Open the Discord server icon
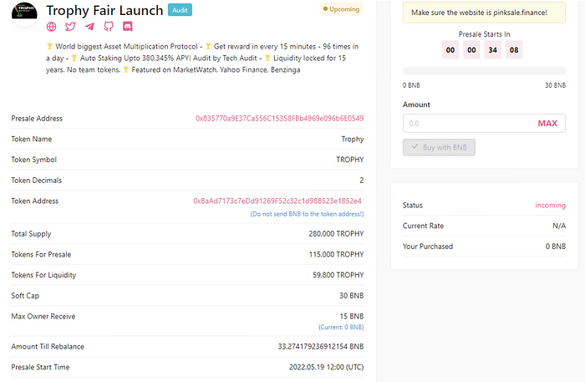Screen dimensions: 585x382 pyautogui.click(x=128, y=27)
